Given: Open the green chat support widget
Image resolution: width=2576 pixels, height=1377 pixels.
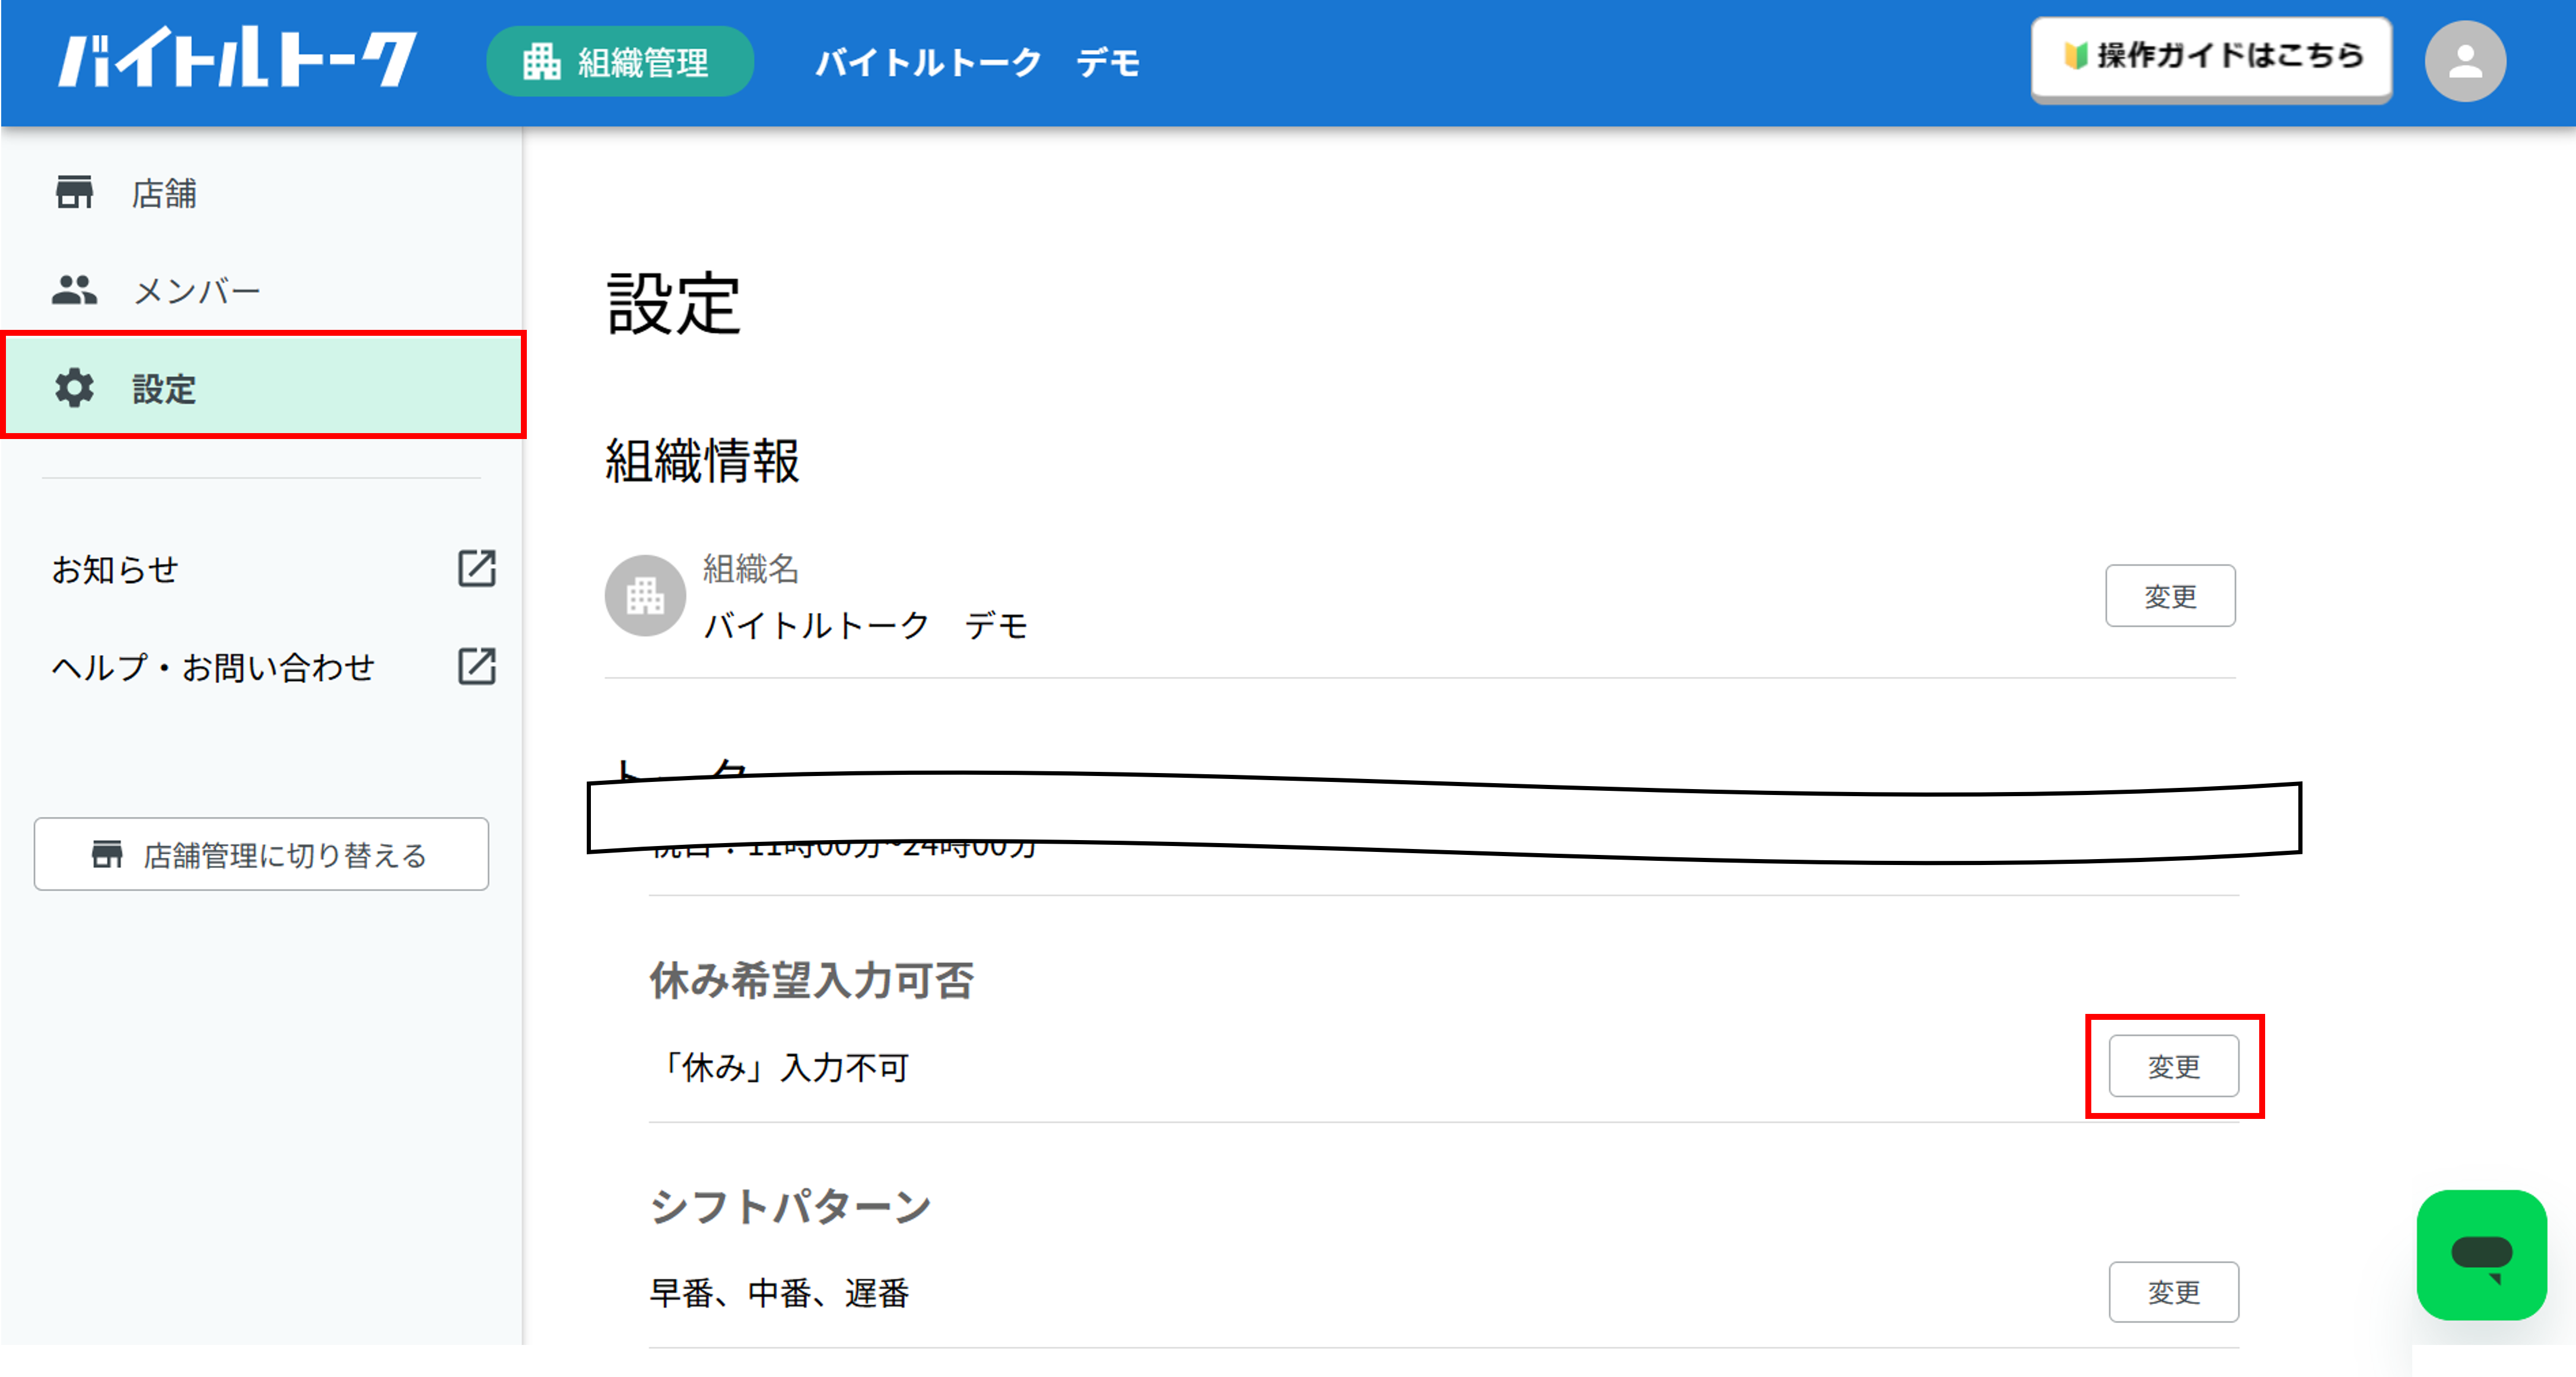Looking at the screenshot, I should coord(2481,1255).
